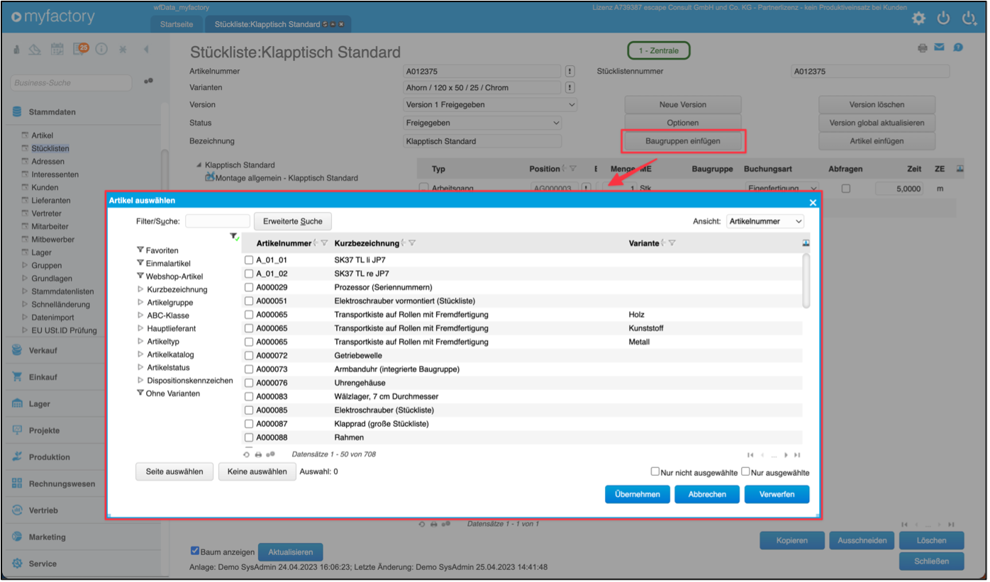The height and width of the screenshot is (582, 990).
Task: Print the Stückliste via the printer icon
Action: (x=922, y=48)
